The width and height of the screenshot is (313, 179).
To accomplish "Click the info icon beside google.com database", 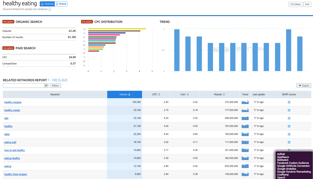I will coord(50,9).
